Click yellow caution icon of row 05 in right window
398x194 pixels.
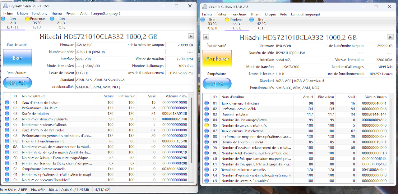(x=206, y=125)
